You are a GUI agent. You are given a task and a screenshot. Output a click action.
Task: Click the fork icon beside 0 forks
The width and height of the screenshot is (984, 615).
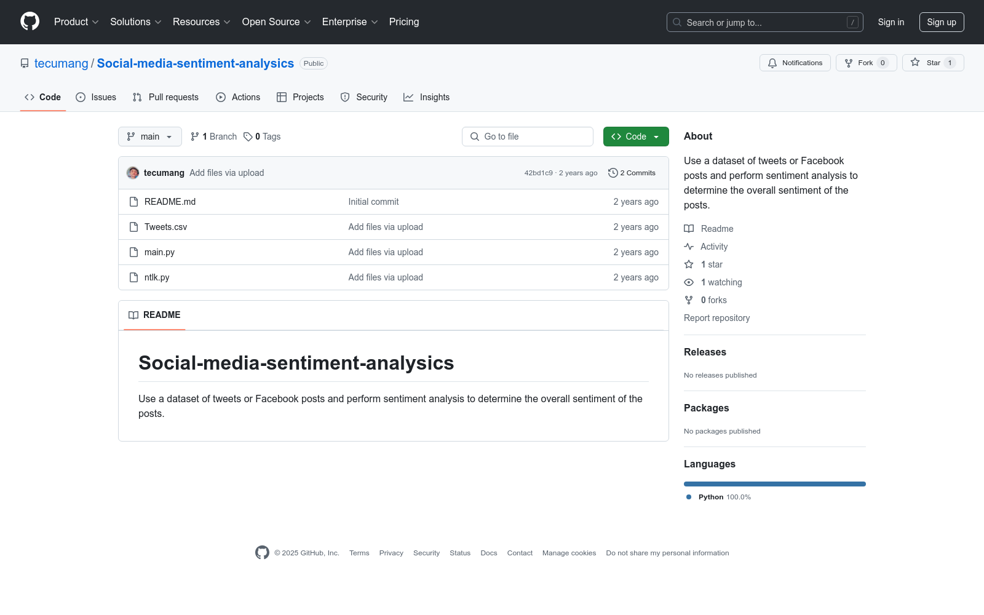(689, 300)
